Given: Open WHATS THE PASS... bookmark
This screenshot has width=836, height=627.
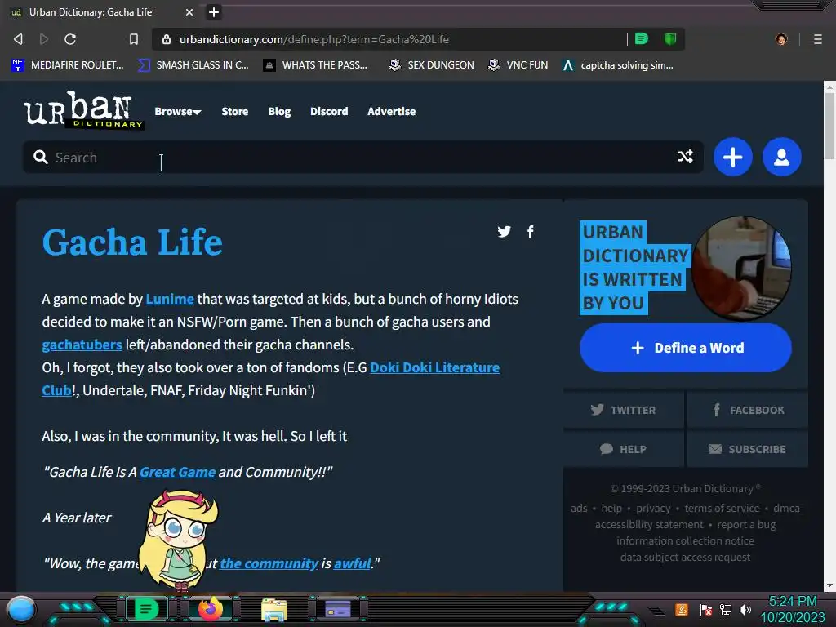Looking at the screenshot, I should 316,65.
